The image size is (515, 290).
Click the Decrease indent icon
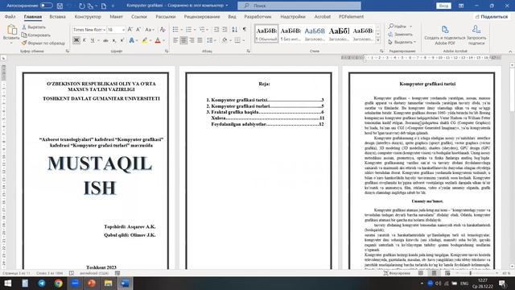[x=216, y=30]
